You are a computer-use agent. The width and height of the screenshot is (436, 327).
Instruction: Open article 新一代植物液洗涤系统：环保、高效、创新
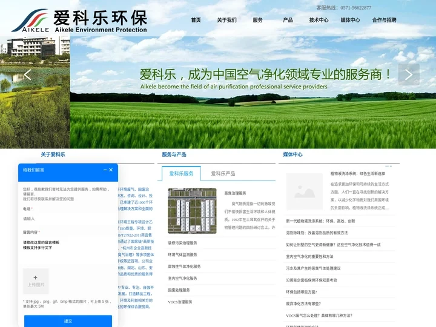pos(320,221)
